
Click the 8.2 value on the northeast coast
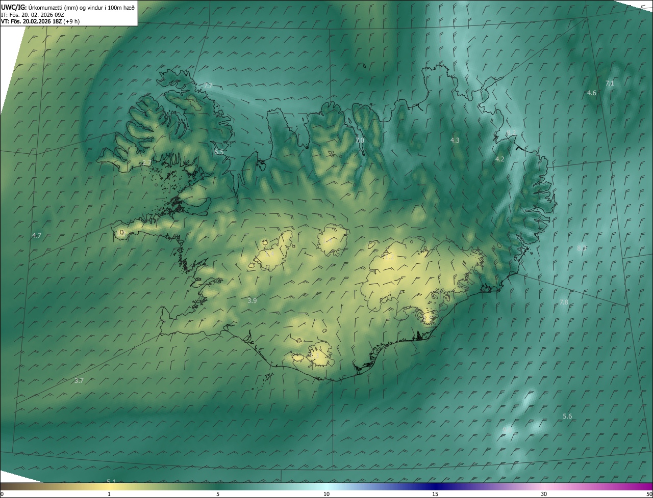511,133
